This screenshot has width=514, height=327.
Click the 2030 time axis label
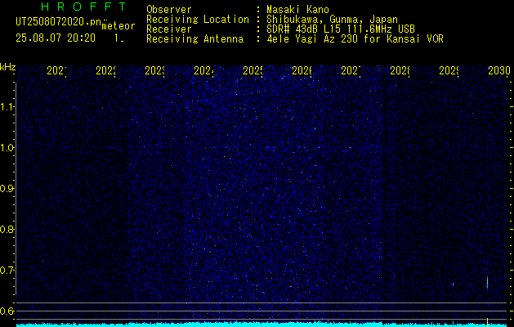pyautogui.click(x=499, y=70)
